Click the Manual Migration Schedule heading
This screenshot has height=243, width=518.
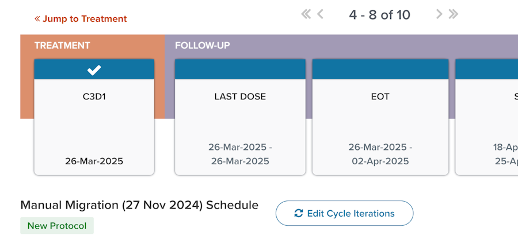(139, 205)
